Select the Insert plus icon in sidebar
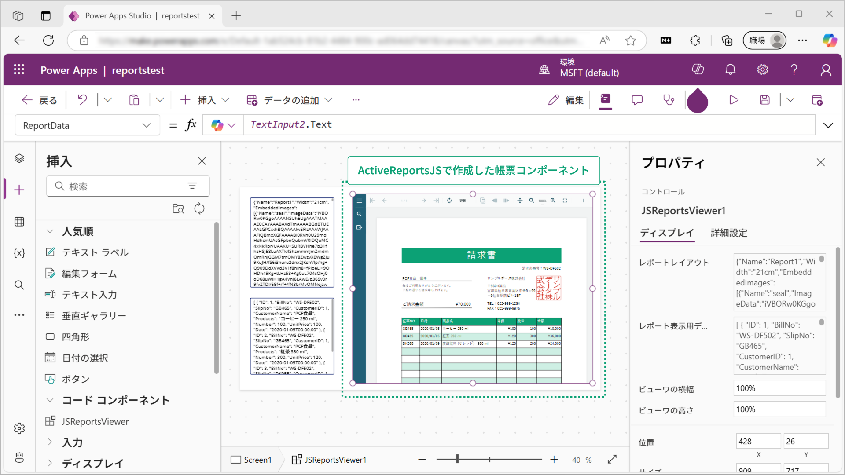The width and height of the screenshot is (845, 475). pos(19,190)
